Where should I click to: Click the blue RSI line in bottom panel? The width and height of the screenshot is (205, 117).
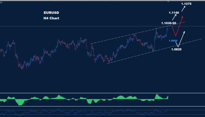[x=82, y=112]
